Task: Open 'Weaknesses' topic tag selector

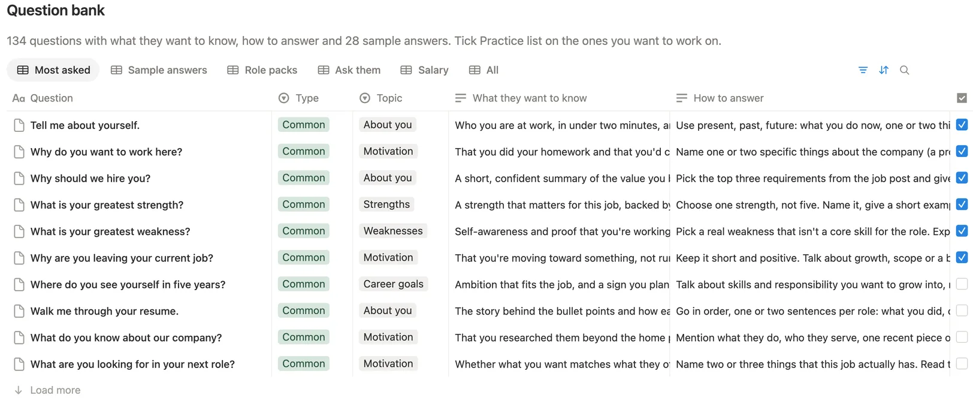Action: click(393, 231)
